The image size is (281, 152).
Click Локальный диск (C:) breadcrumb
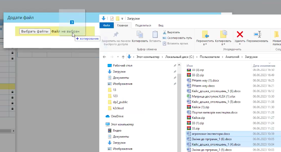pyautogui.click(x=179, y=57)
